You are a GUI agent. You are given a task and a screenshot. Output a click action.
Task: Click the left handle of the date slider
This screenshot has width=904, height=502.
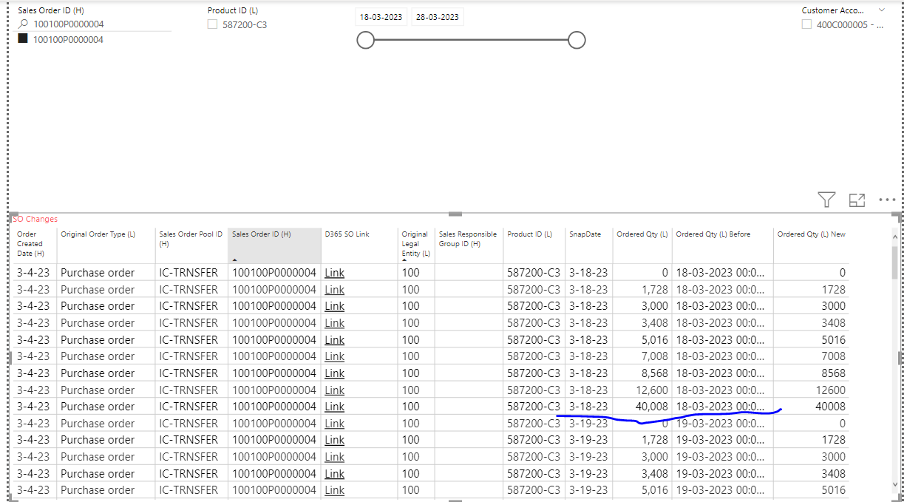point(365,40)
